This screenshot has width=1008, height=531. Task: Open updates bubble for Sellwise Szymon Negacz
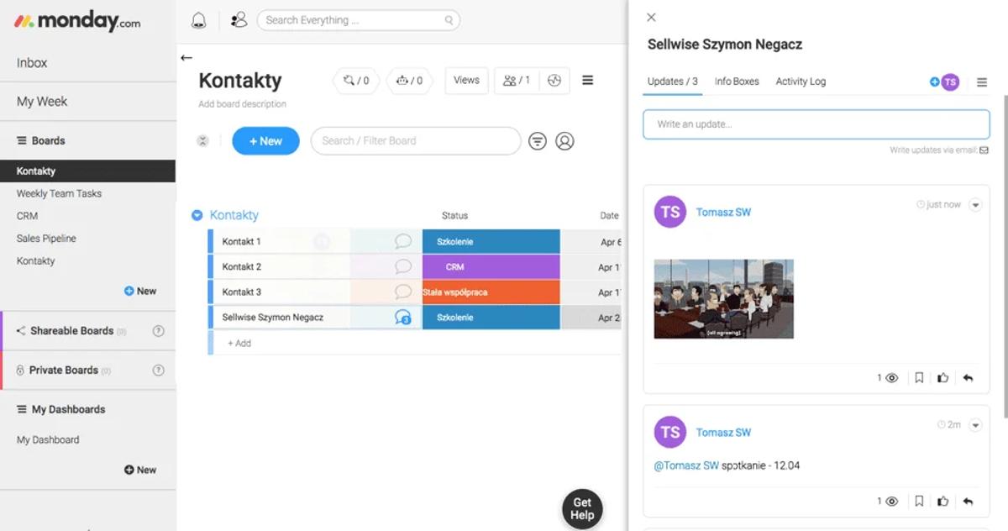pos(403,318)
